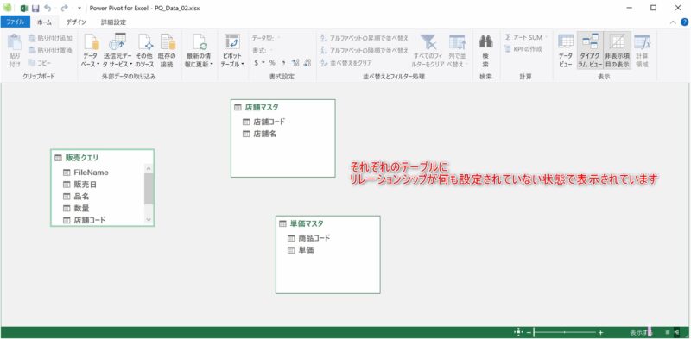
Task: Click the Undo arrow icon
Action: point(48,8)
